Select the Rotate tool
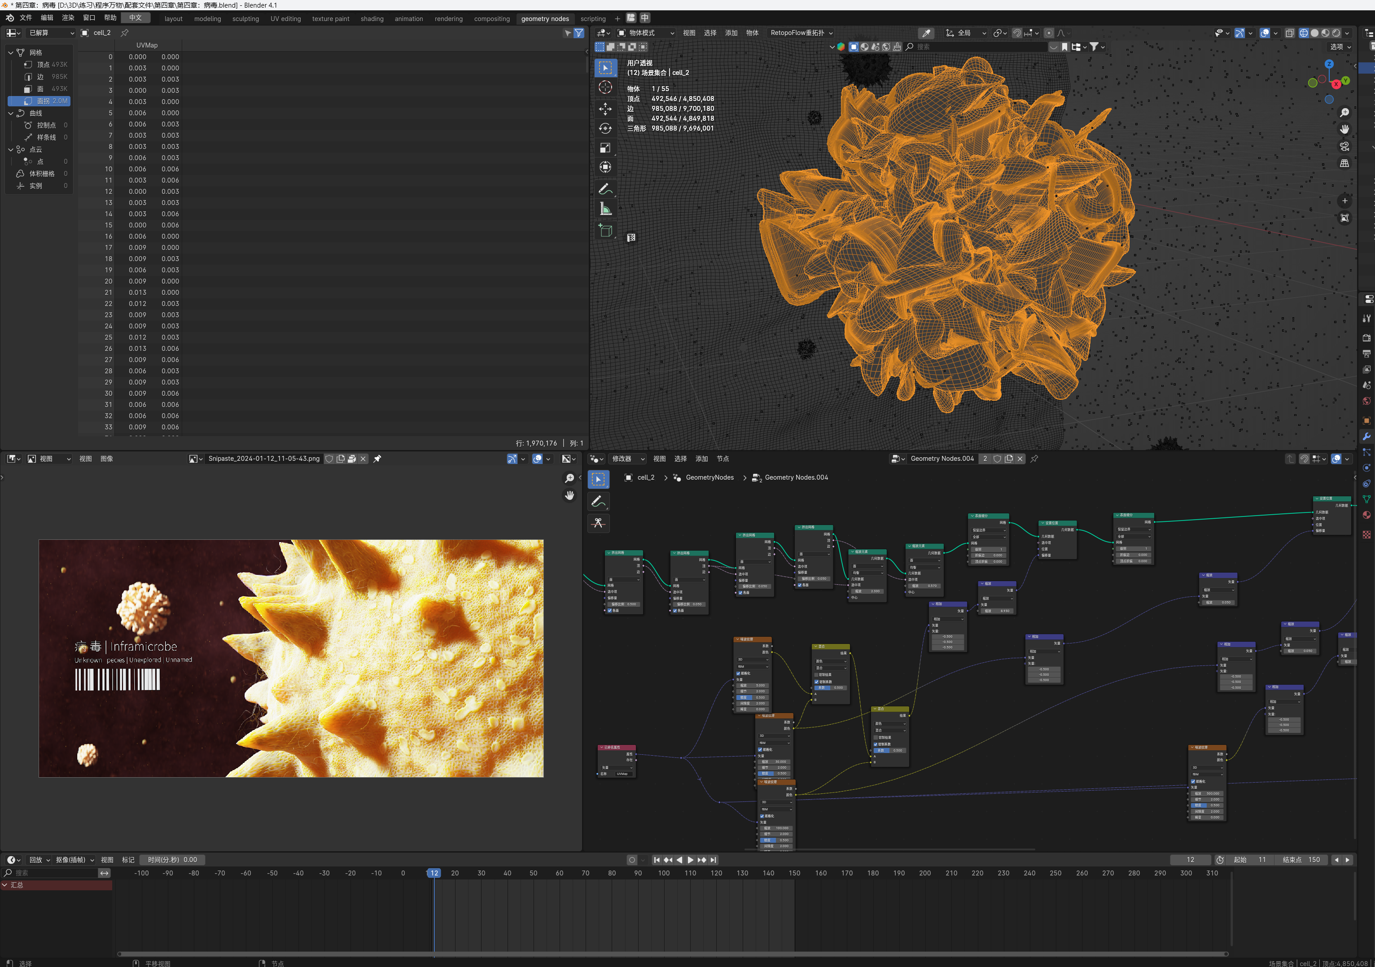 coord(605,128)
